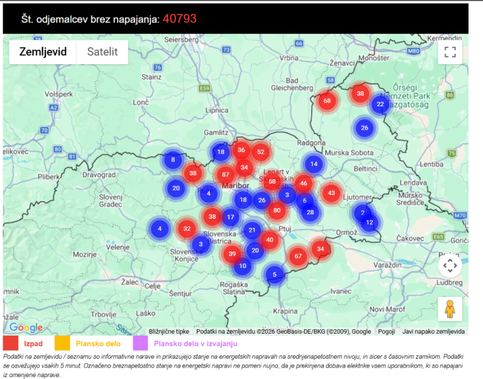Select the red cluster labeled 80

click(x=277, y=210)
